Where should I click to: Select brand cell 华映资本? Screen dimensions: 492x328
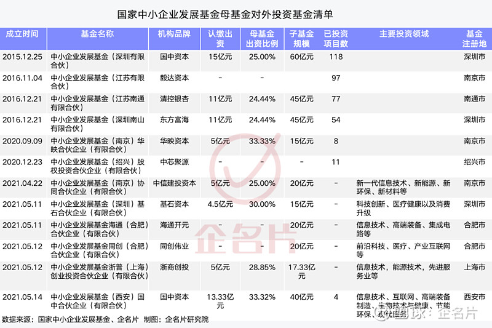[174, 141]
